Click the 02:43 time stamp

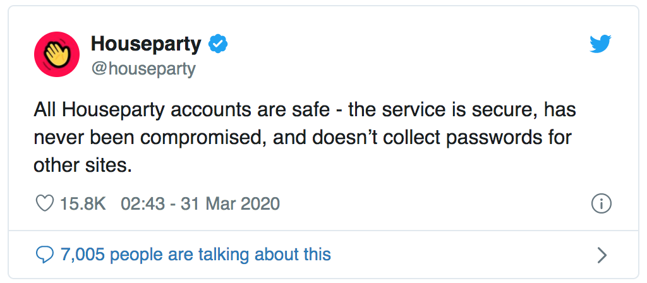click(143, 203)
